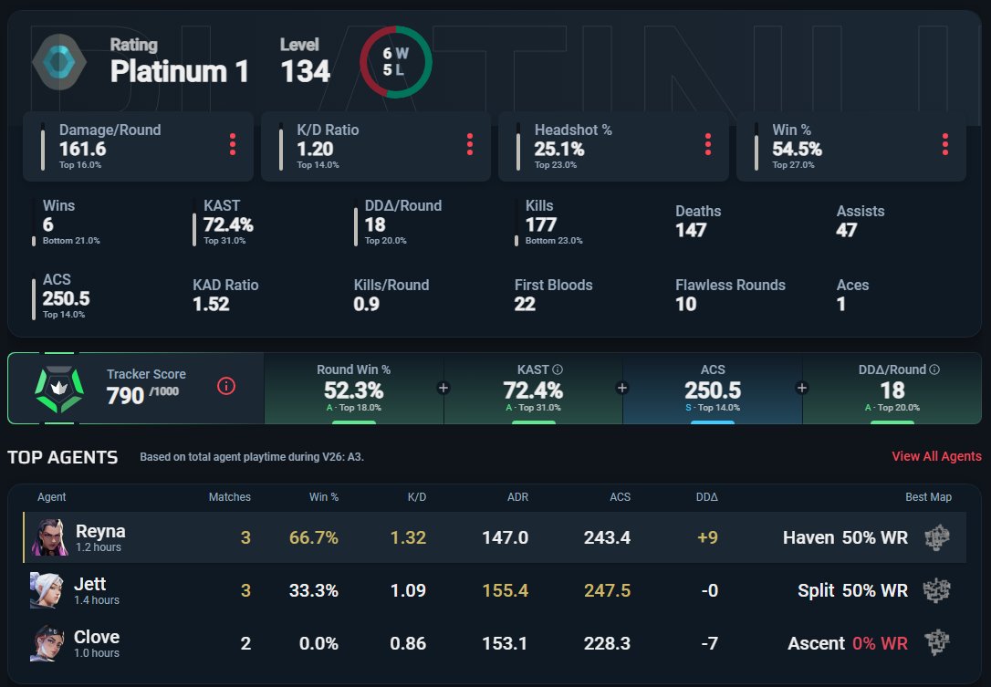Click the 6W 5L win-loss ring chart
The width and height of the screenshot is (991, 687).
coord(396,62)
